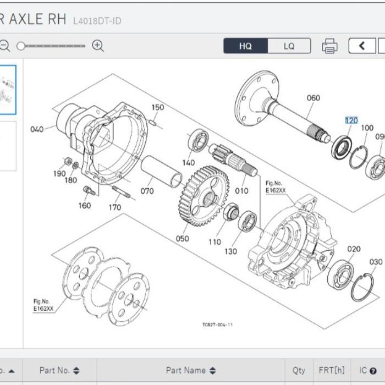The image size is (385, 385).
Task: Select part label 140 bearing
Action: [189, 163]
